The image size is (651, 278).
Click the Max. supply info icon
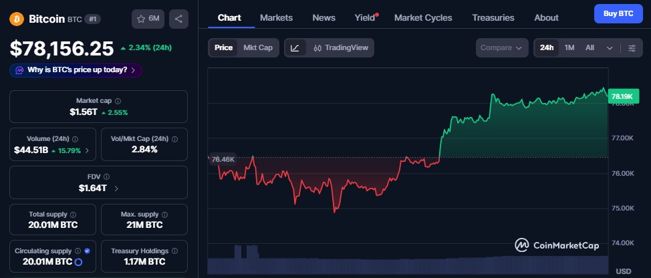(x=164, y=215)
